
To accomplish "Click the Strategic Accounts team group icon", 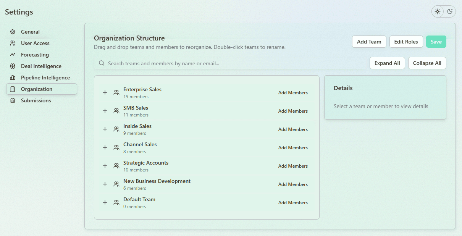I will point(116,166).
